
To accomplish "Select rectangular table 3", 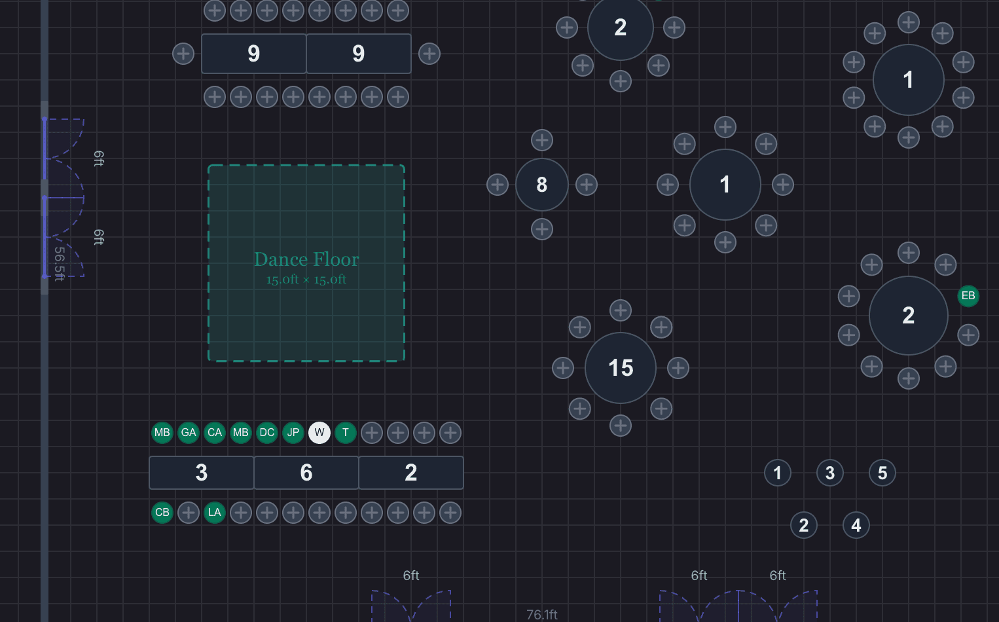I will click(x=202, y=473).
